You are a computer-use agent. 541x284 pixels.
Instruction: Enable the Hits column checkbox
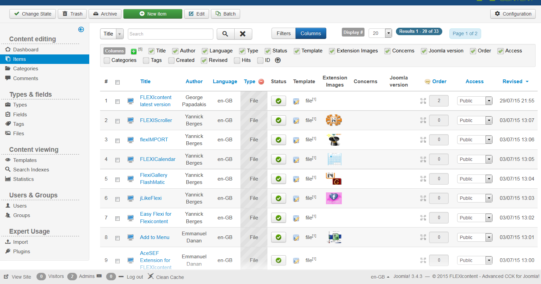(x=237, y=61)
